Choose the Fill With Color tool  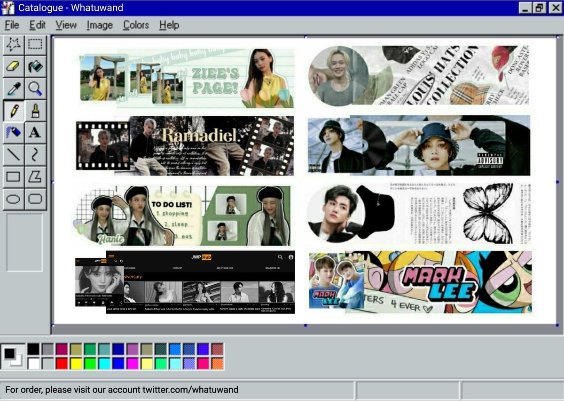[x=36, y=67]
